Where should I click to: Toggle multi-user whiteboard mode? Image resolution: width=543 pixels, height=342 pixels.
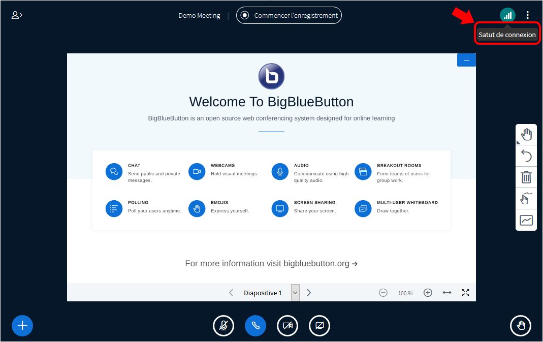526,198
